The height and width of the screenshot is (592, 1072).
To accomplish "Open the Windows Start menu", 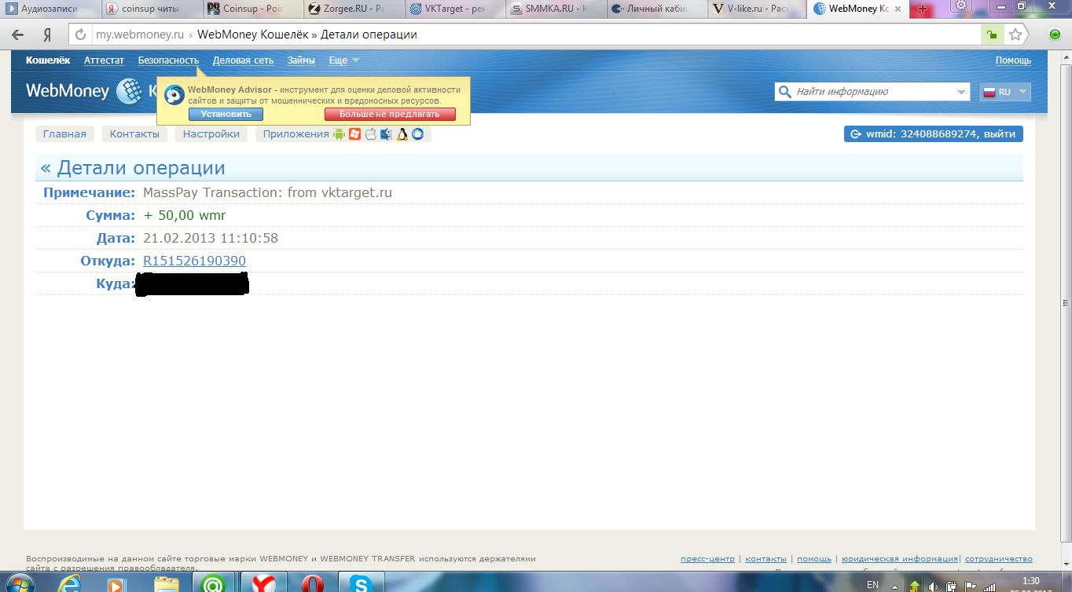I will [20, 583].
